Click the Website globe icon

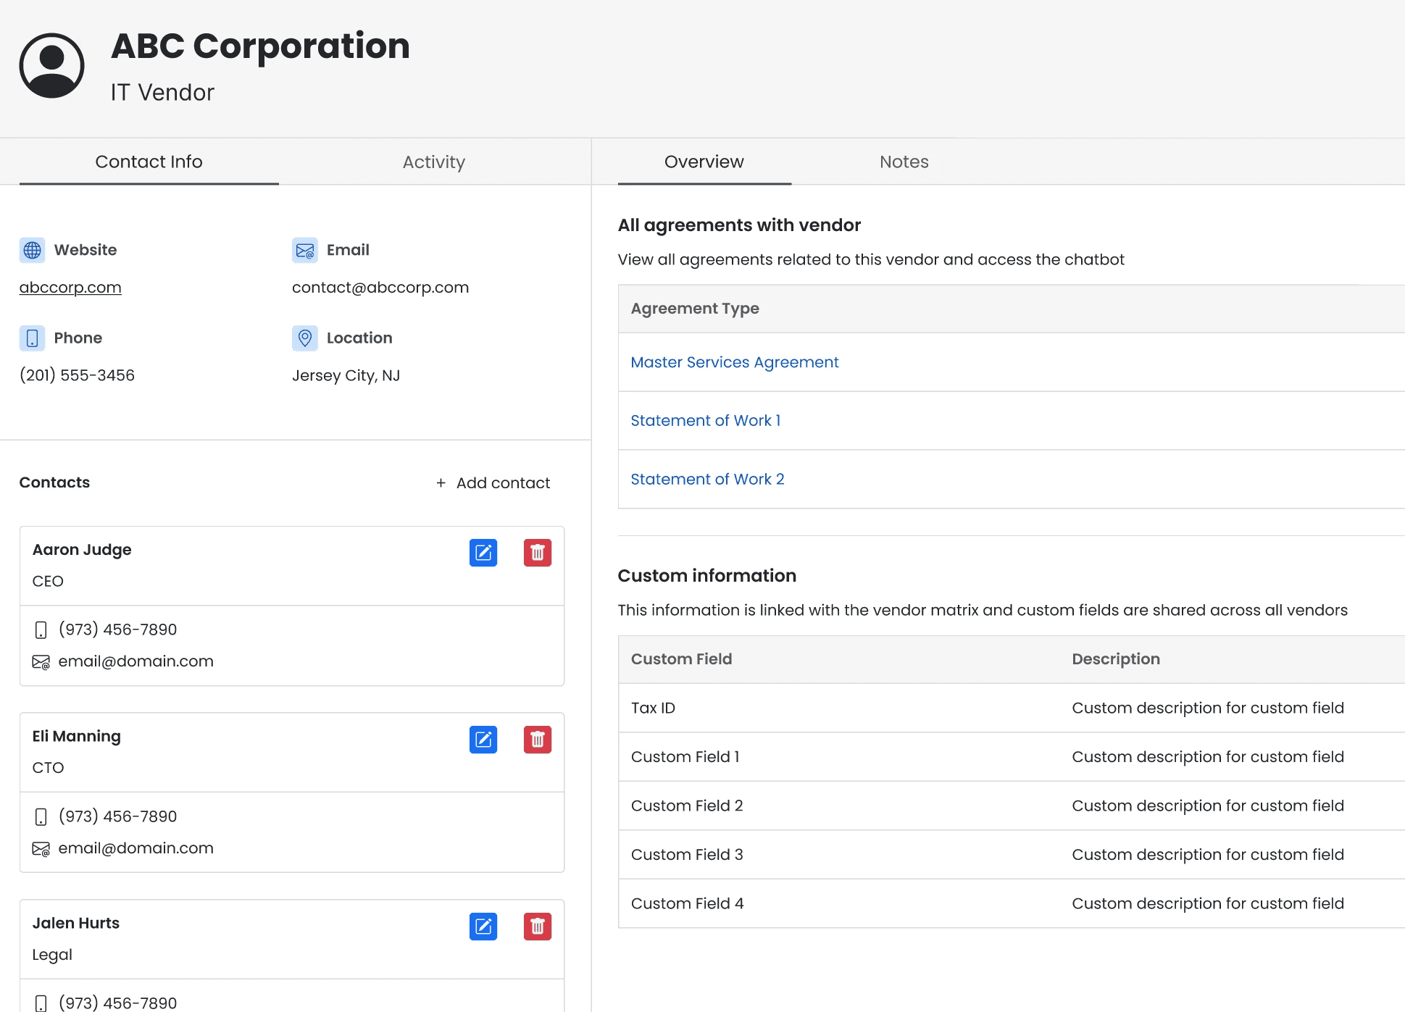click(32, 250)
